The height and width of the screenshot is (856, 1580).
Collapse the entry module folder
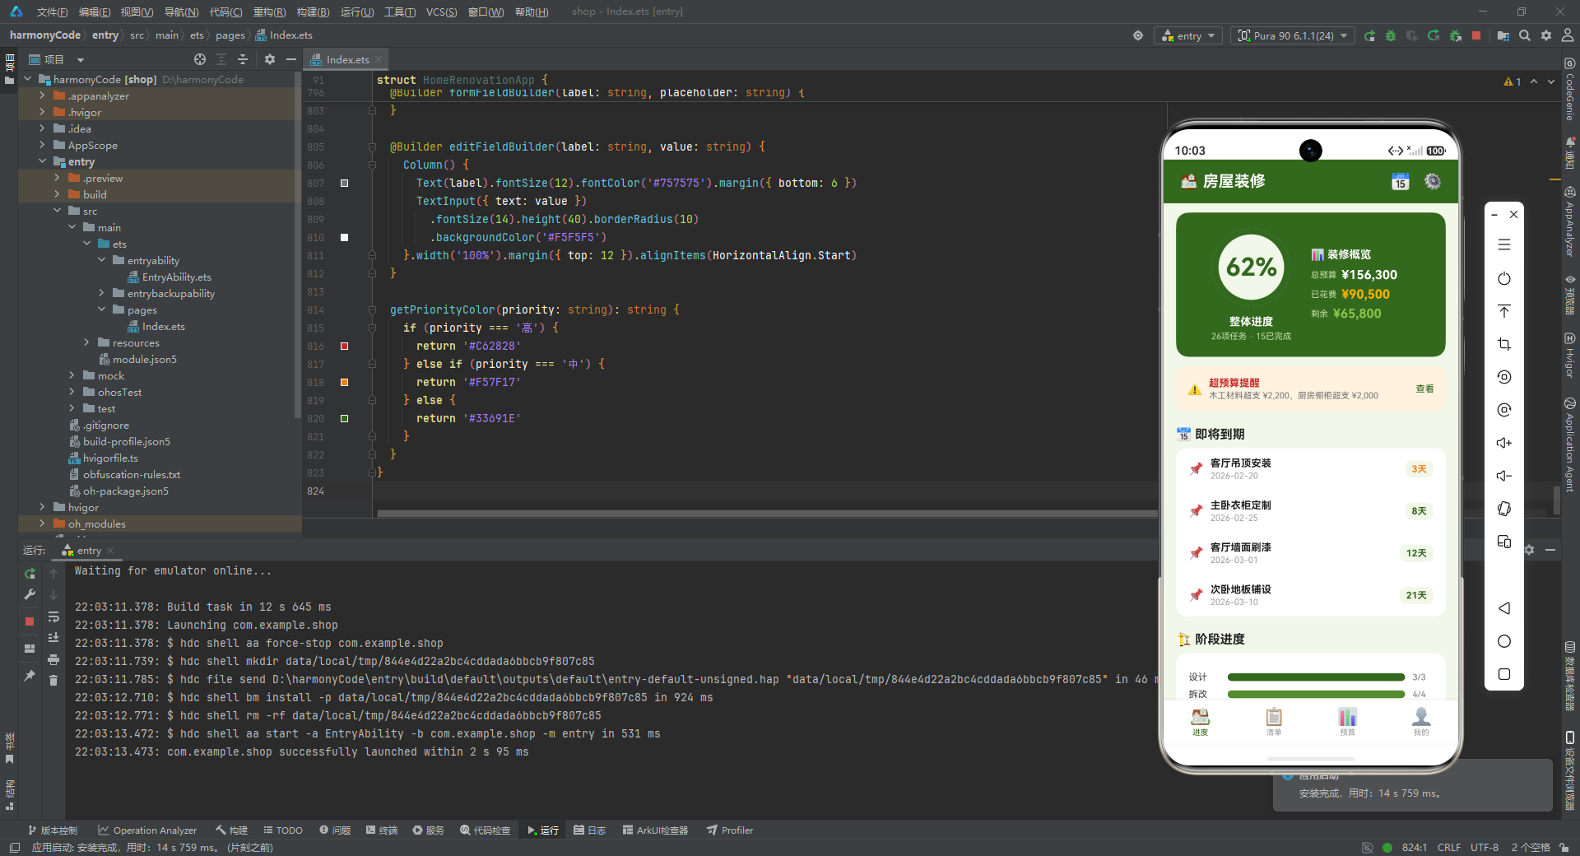tap(42, 161)
